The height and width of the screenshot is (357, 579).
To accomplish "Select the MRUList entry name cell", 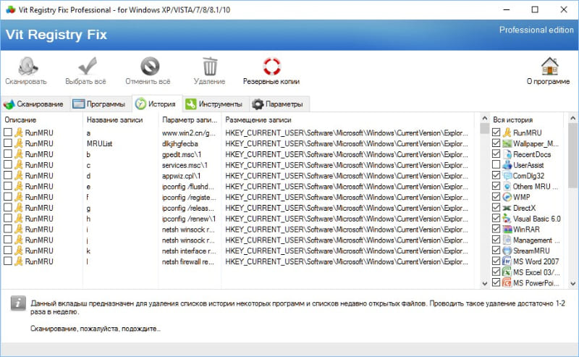I will click(99, 143).
